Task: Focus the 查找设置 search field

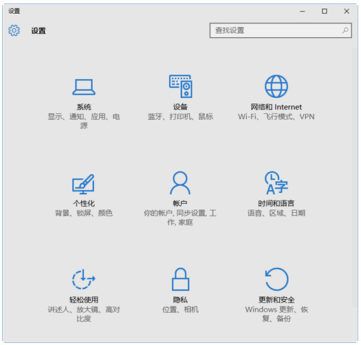Action: [x=281, y=30]
